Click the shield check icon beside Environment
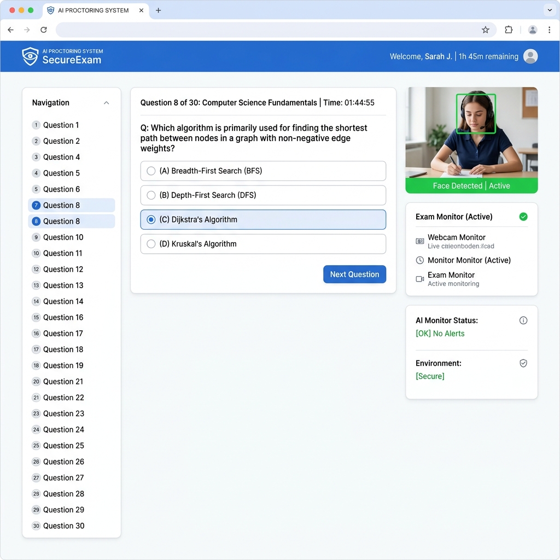Screen dimensions: 560x560 point(523,363)
